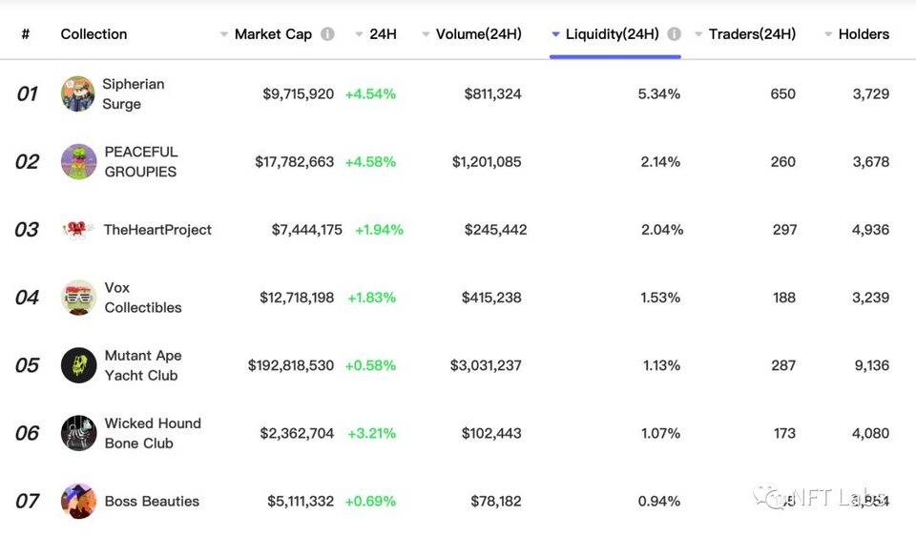
Task: Click TheHeartProject collection logo
Action: coord(78,230)
